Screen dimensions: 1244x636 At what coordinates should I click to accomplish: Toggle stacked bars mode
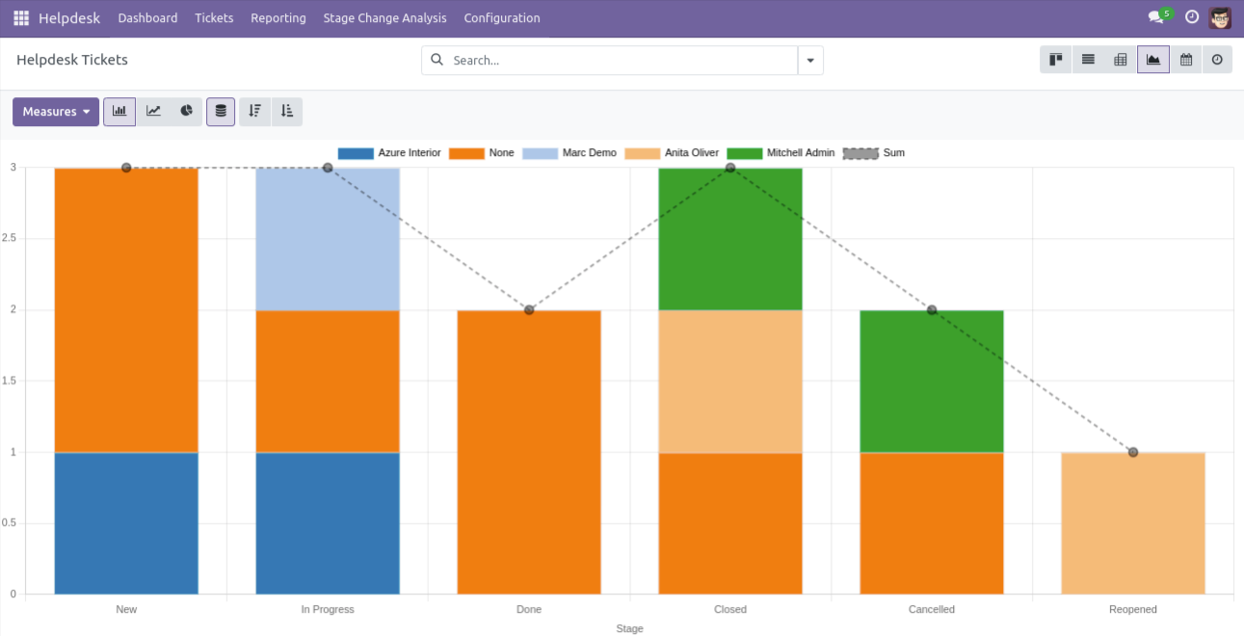pyautogui.click(x=221, y=112)
